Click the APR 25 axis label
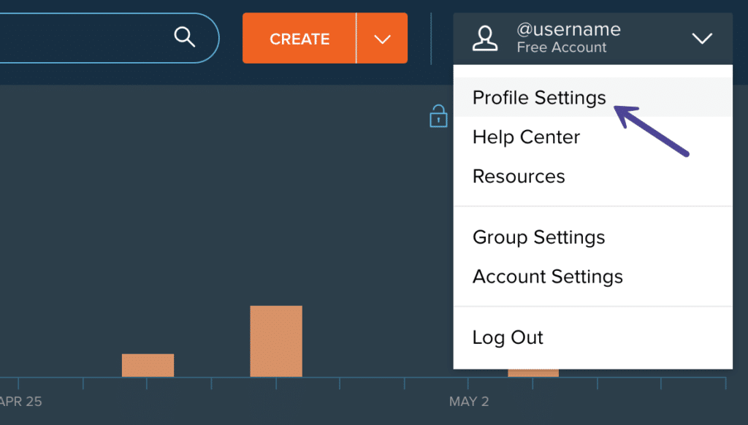The image size is (748, 425). point(21,402)
